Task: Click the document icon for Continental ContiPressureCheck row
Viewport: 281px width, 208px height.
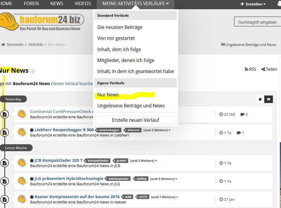Action: tap(5, 114)
